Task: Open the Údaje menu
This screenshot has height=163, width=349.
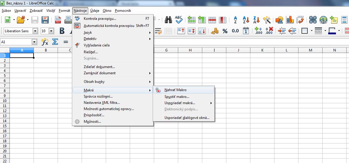Action: [x=95, y=11]
